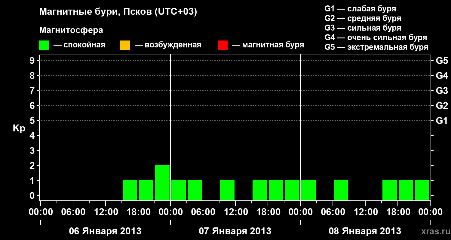Image resolution: width=451 pixels, height=240 pixels.
Task: Click the 06:00–09:00 bar on 08 January
Action: 341,190
